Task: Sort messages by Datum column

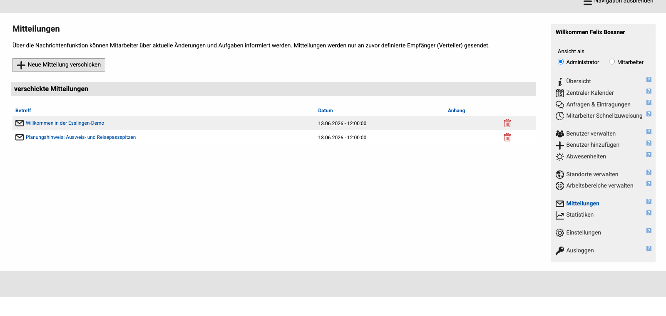Action: click(x=326, y=111)
